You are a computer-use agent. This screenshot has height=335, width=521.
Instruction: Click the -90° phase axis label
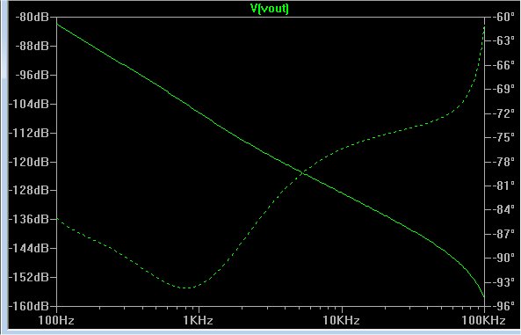pyautogui.click(x=503, y=258)
